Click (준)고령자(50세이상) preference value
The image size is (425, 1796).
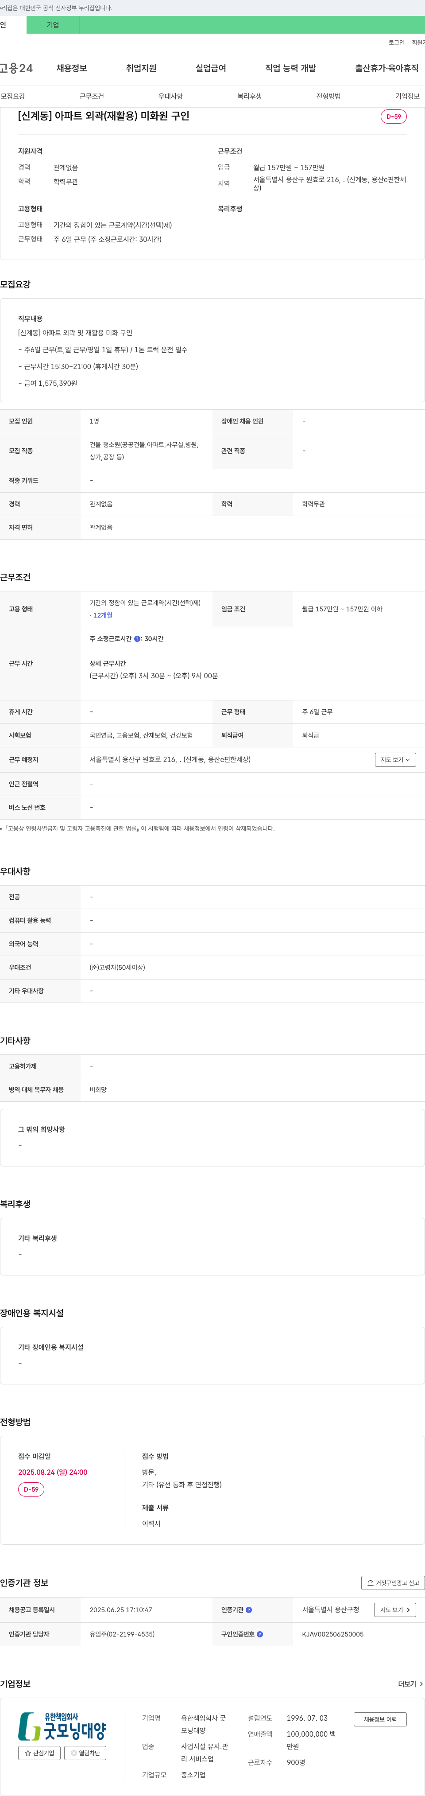[117, 967]
